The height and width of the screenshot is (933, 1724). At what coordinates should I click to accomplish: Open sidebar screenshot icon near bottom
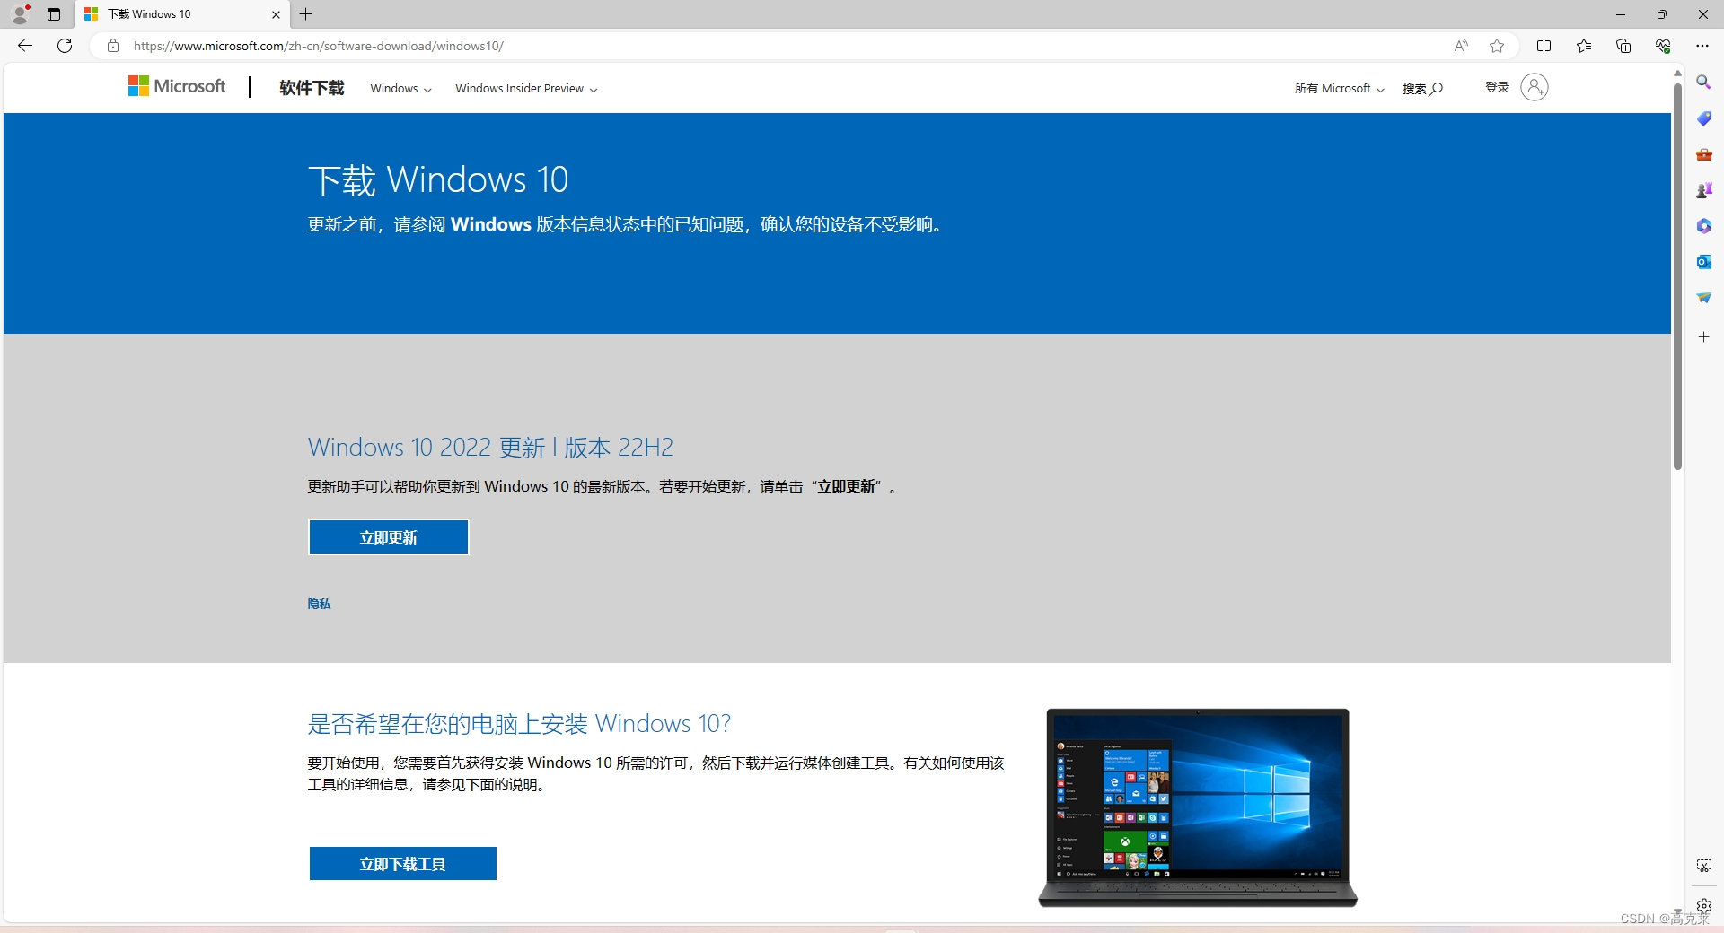pyautogui.click(x=1703, y=866)
